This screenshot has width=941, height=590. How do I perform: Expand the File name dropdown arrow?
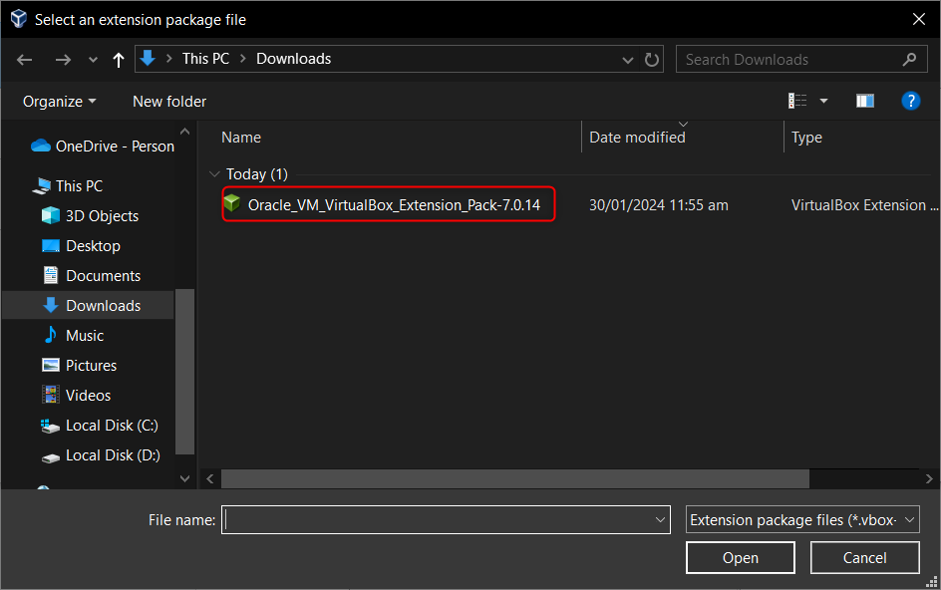tap(660, 520)
